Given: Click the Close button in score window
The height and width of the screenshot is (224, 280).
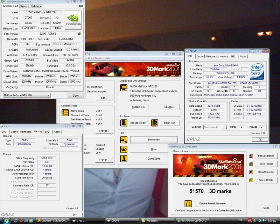Looking at the screenshot, I should 266,208.
